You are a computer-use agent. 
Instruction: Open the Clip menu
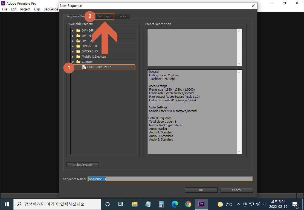pyautogui.click(x=37, y=9)
